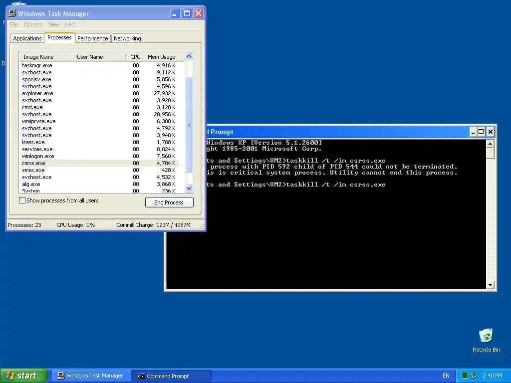Viewport: 511px width, 383px height.
Task: Activate the Command Prompt taskbar button
Action: coord(172,376)
